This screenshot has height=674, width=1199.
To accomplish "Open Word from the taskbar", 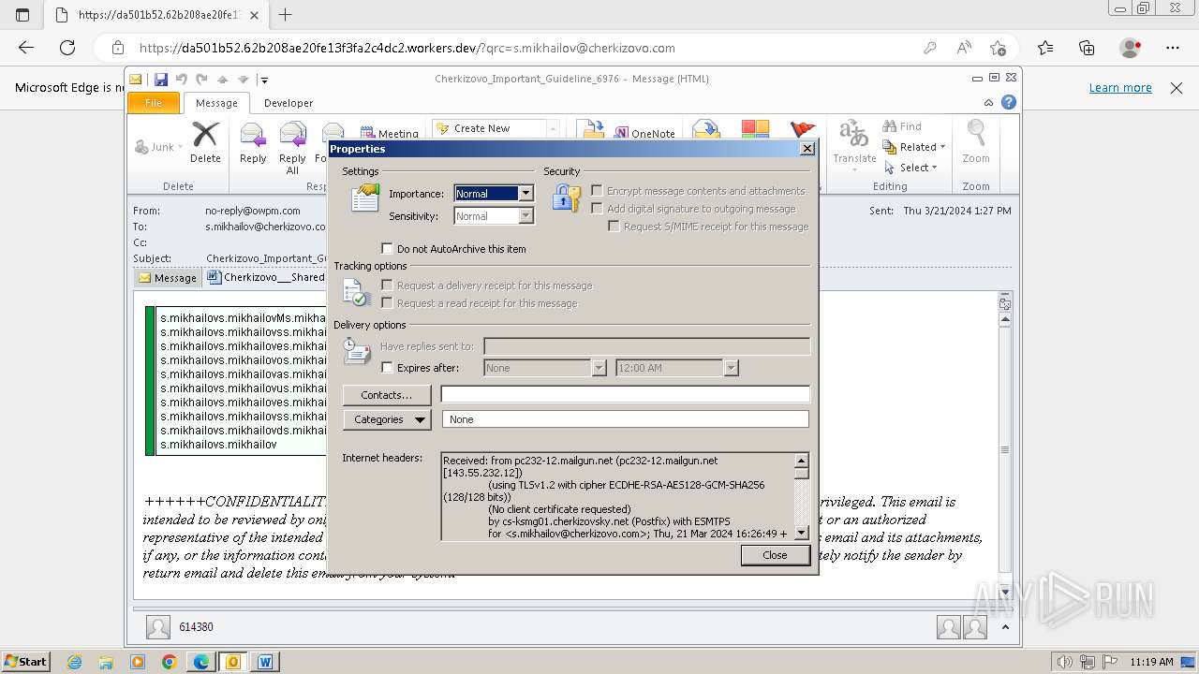I will click(x=265, y=662).
